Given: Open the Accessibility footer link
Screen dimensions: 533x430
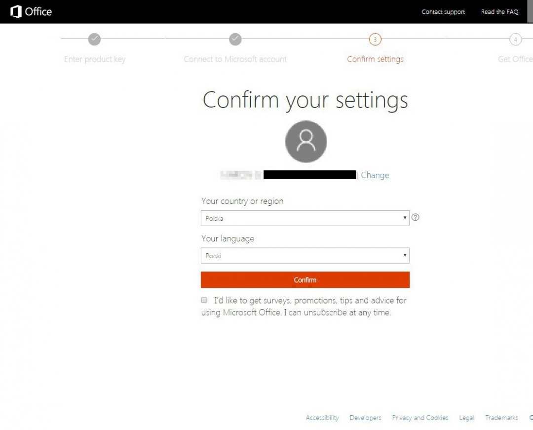Looking at the screenshot, I should pyautogui.click(x=322, y=418).
